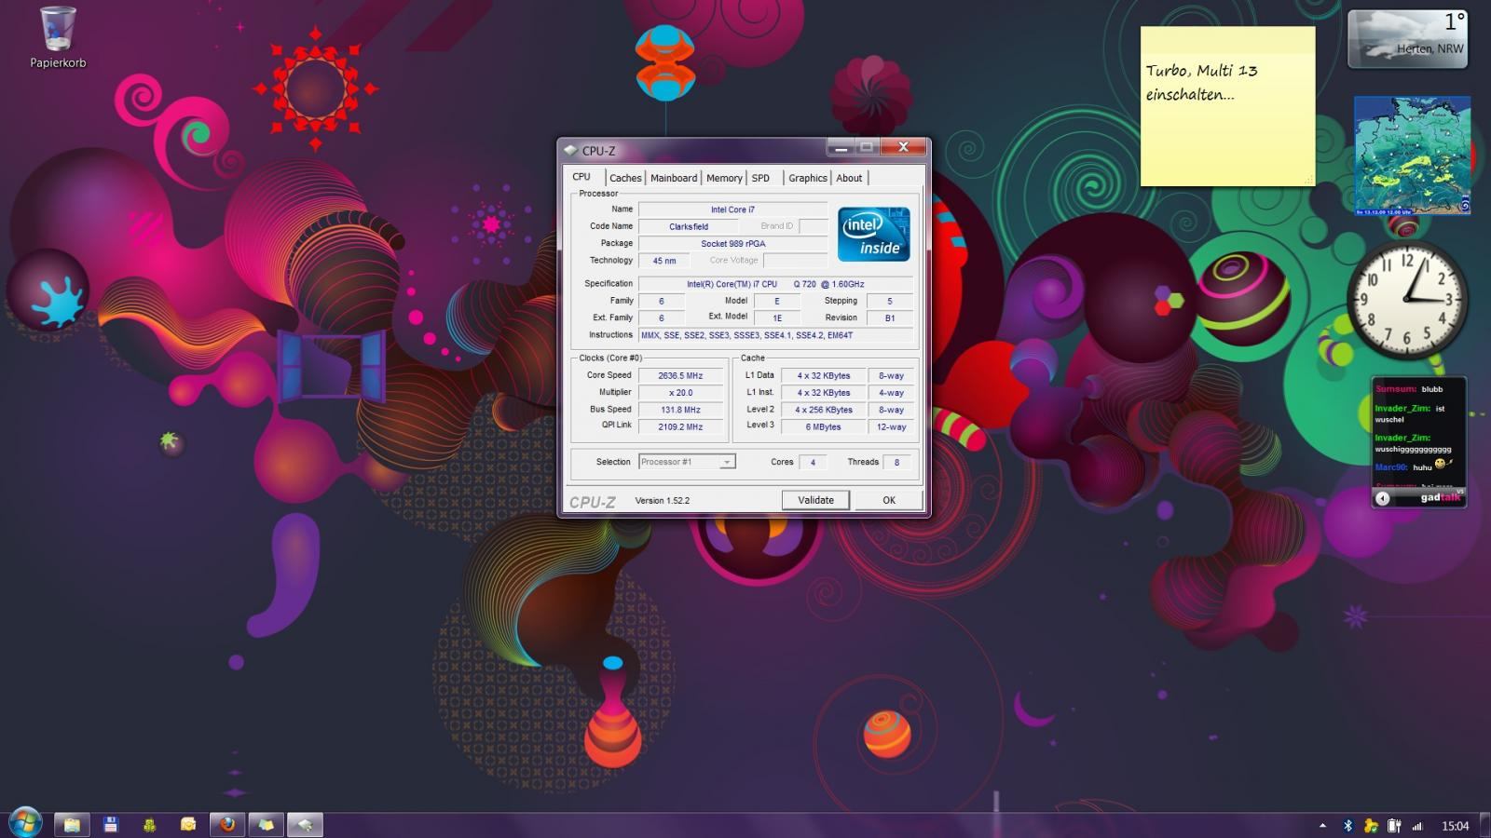Click the Socket 989 rPGA package field
Image resolution: width=1491 pixels, height=838 pixels.
pos(732,244)
